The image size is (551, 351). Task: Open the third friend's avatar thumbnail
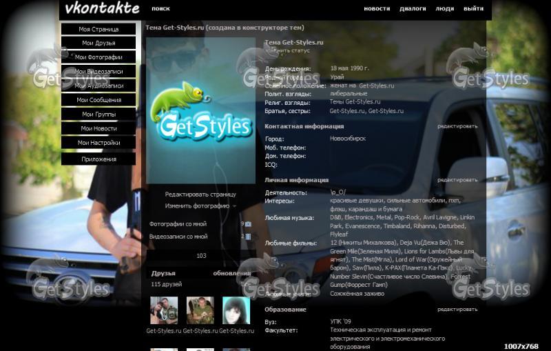coord(236,311)
